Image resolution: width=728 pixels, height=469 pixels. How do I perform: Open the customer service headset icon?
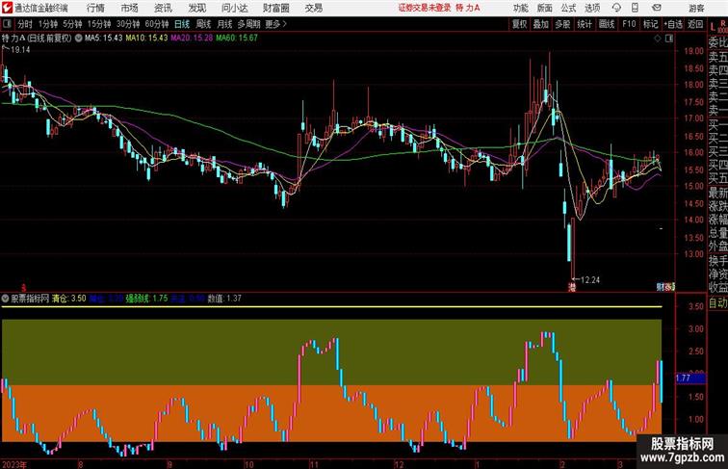(616, 8)
